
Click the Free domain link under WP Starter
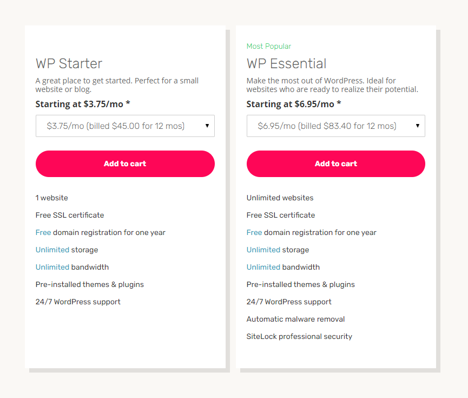click(43, 232)
